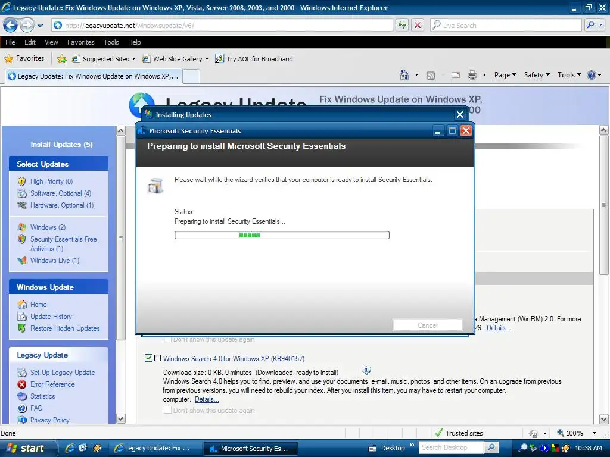Open the Safety command menu
Screen dimensions: 610x457
[537, 75]
